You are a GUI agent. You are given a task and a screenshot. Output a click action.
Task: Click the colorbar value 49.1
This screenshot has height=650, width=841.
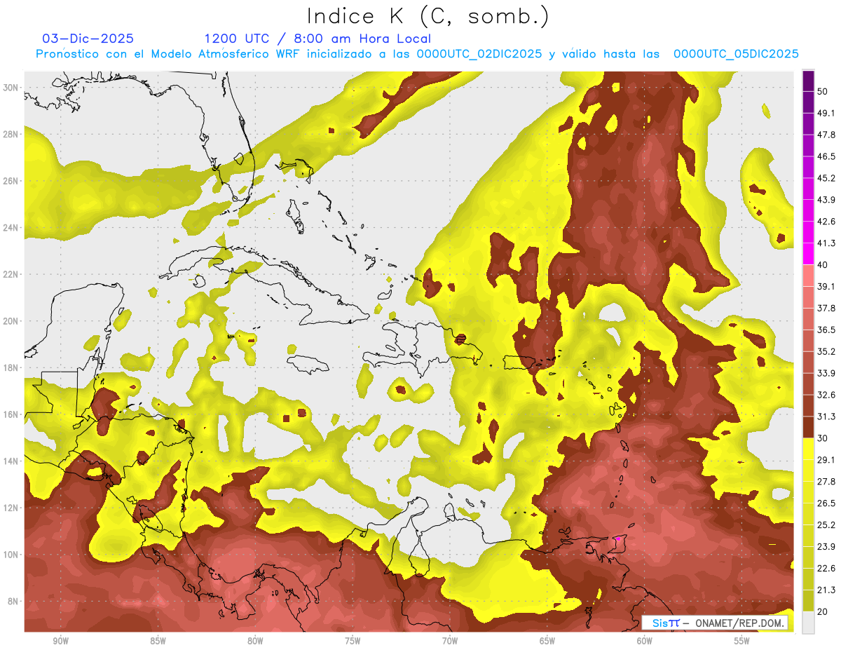(826, 113)
